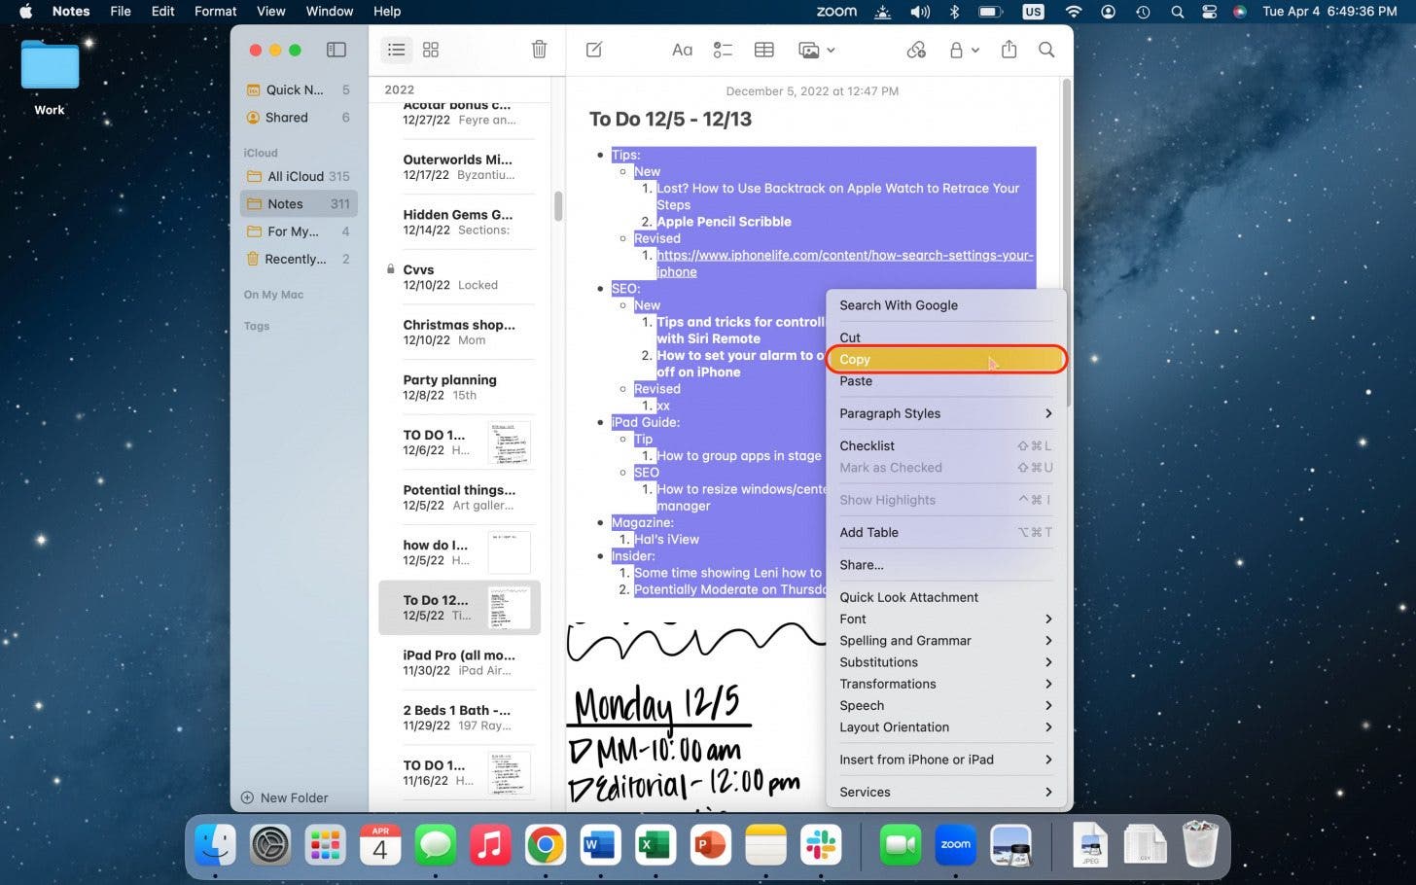Open the Format menu in the menu bar

215,11
